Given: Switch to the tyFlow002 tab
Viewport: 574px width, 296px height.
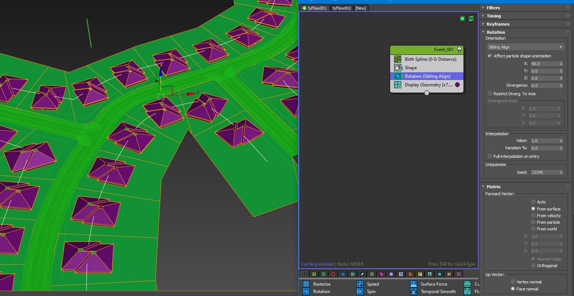Looking at the screenshot, I should click(x=342, y=8).
